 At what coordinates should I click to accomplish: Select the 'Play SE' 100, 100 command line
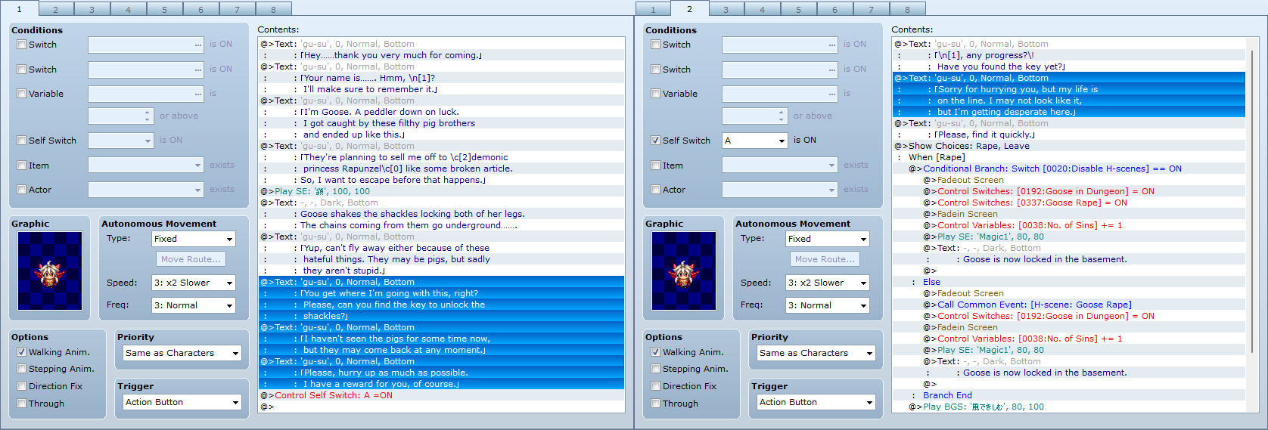click(441, 191)
